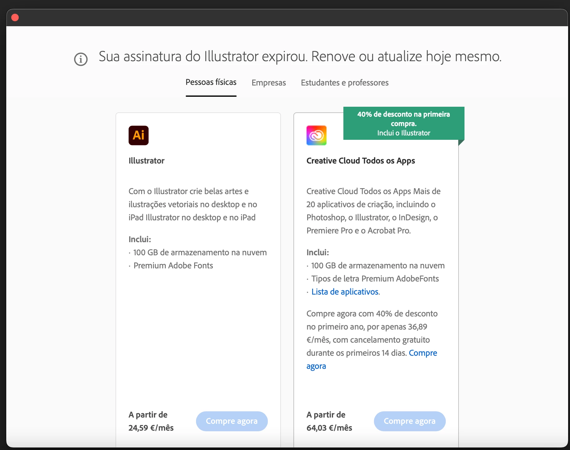Open the Lista de aplicativos link
The image size is (570, 450).
tap(346, 292)
